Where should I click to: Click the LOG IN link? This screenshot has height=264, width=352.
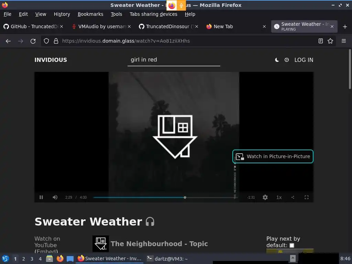(304, 60)
